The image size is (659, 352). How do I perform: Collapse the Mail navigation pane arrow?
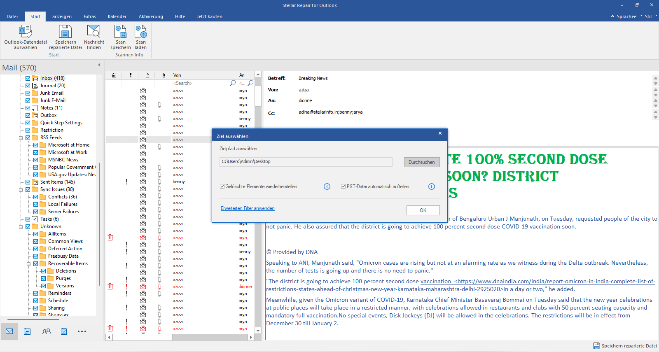click(99, 65)
